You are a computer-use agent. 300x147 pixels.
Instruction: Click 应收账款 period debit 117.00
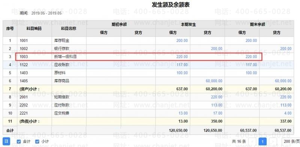click(x=182, y=65)
